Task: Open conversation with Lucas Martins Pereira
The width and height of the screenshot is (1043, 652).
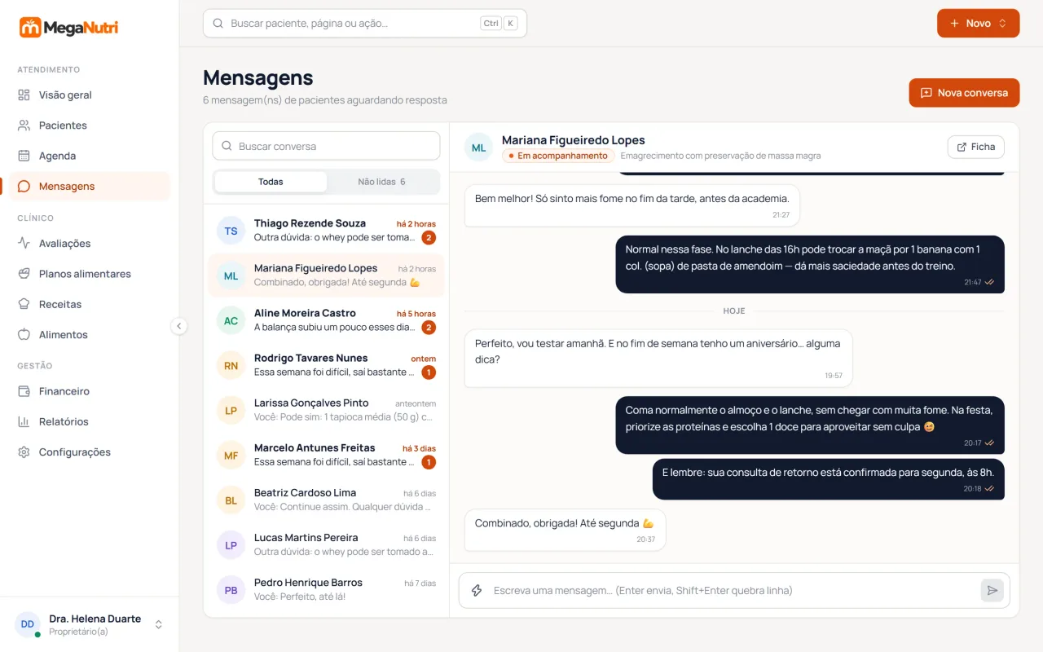Action: (x=326, y=544)
